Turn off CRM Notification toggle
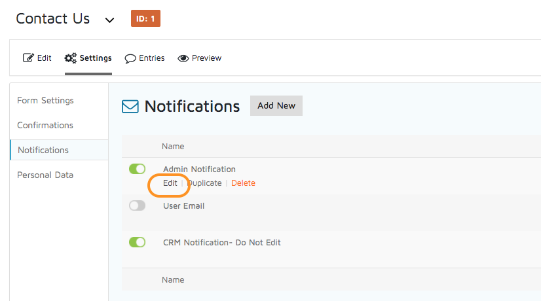Viewport: 541px width, 301px height. (x=138, y=242)
